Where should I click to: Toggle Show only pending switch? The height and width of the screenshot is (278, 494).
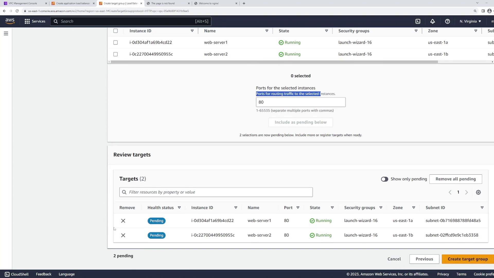384,179
